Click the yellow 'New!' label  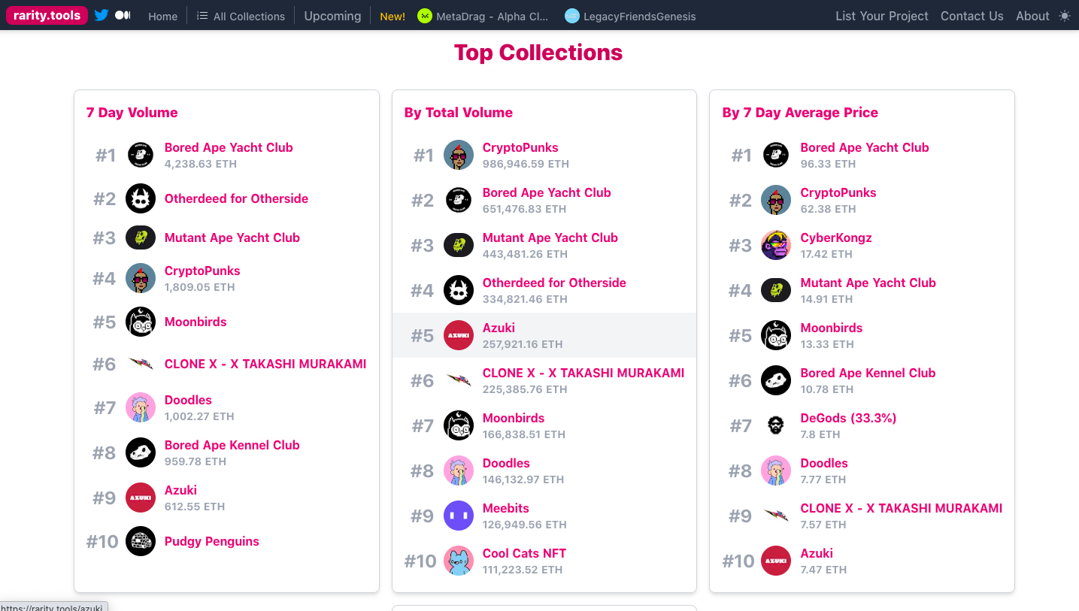(393, 16)
